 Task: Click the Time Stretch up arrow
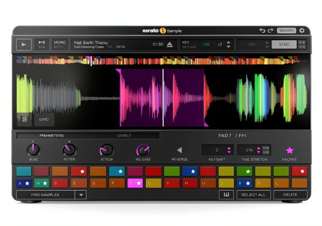pos(259,148)
